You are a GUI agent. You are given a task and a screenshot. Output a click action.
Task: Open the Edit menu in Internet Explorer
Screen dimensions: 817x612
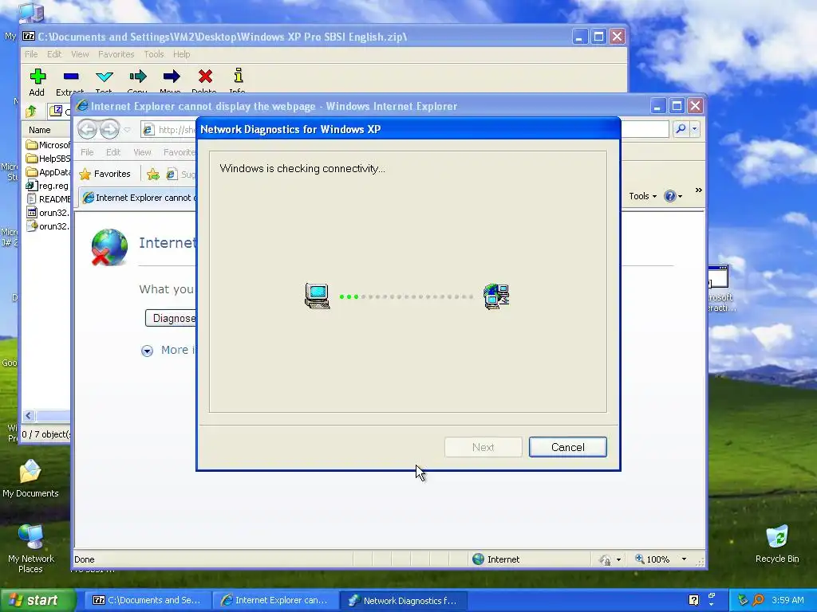(113, 152)
